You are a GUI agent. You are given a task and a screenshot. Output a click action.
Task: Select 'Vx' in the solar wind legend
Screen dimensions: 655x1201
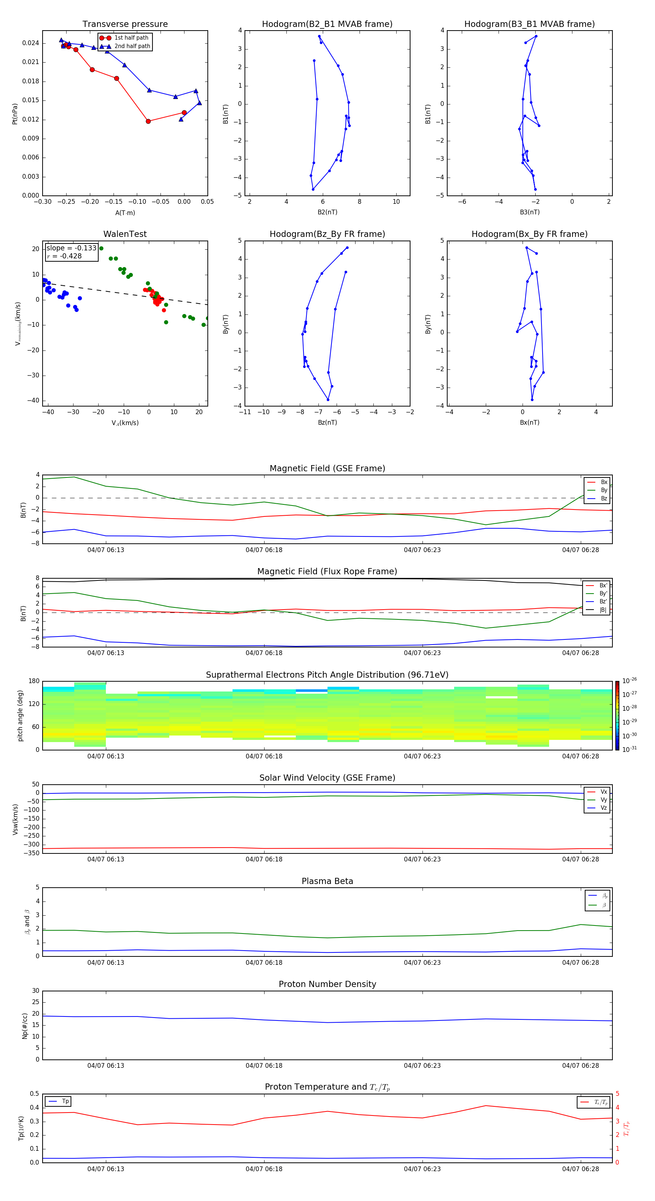coord(597,792)
